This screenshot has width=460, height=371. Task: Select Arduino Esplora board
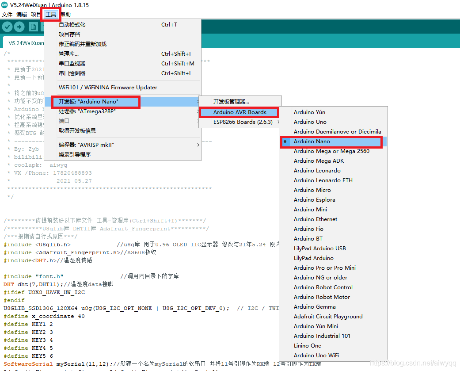(333, 199)
